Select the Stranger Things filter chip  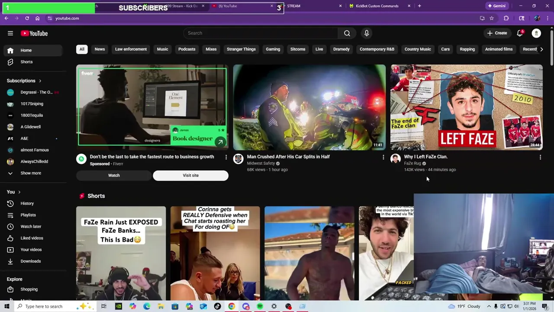(x=241, y=49)
